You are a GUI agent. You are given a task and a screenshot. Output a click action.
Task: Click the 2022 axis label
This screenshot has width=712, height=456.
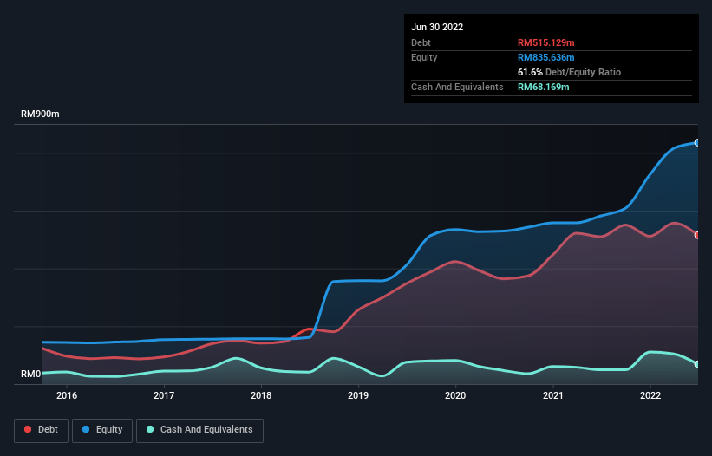[x=650, y=395]
